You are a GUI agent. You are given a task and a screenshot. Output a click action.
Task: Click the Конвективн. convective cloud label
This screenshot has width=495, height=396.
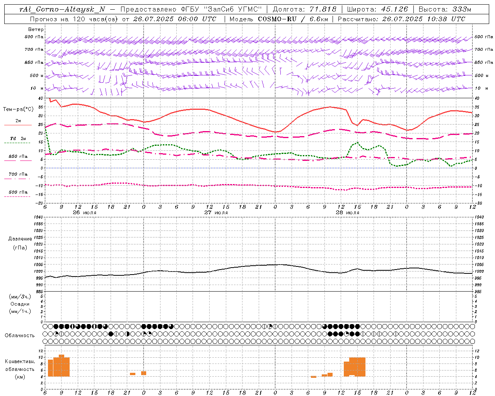pyautogui.click(x=20, y=362)
